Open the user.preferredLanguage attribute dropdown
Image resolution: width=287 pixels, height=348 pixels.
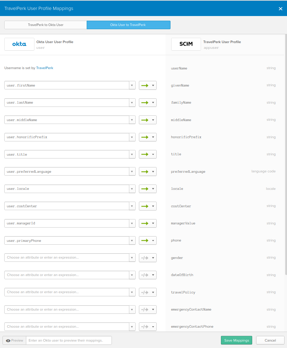132,172
